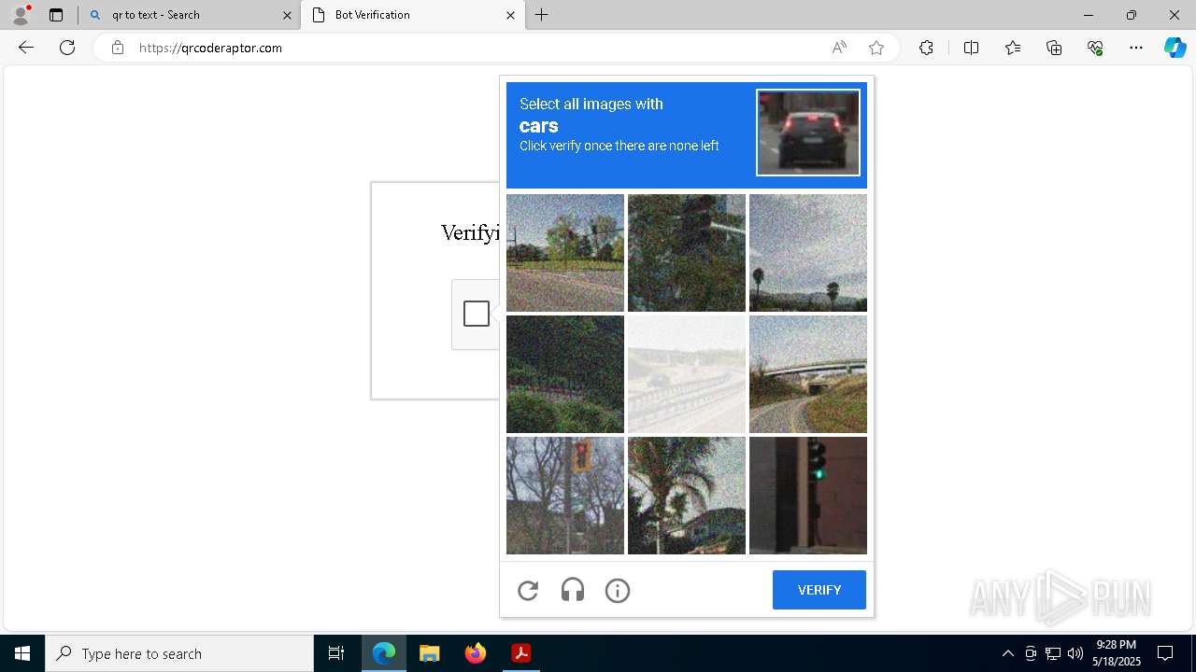
Task: Open the Windows Start menu
Action: pos(22,653)
